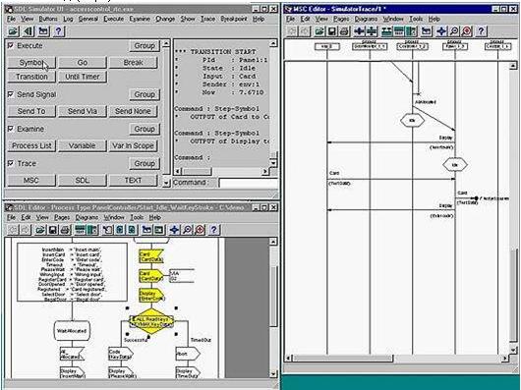Image resolution: width=521 pixels, height=390 pixels.
Task: Click the print icon in the SDL Editor toolbar
Action: point(65,230)
